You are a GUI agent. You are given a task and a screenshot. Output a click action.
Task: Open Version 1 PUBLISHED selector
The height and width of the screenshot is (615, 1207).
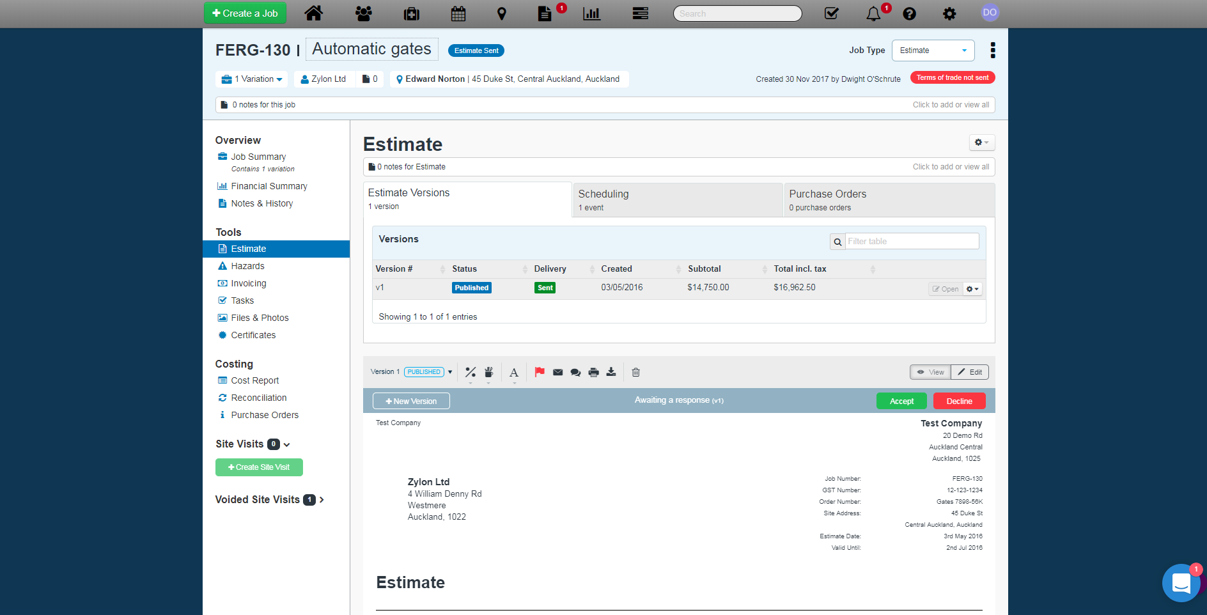(412, 372)
